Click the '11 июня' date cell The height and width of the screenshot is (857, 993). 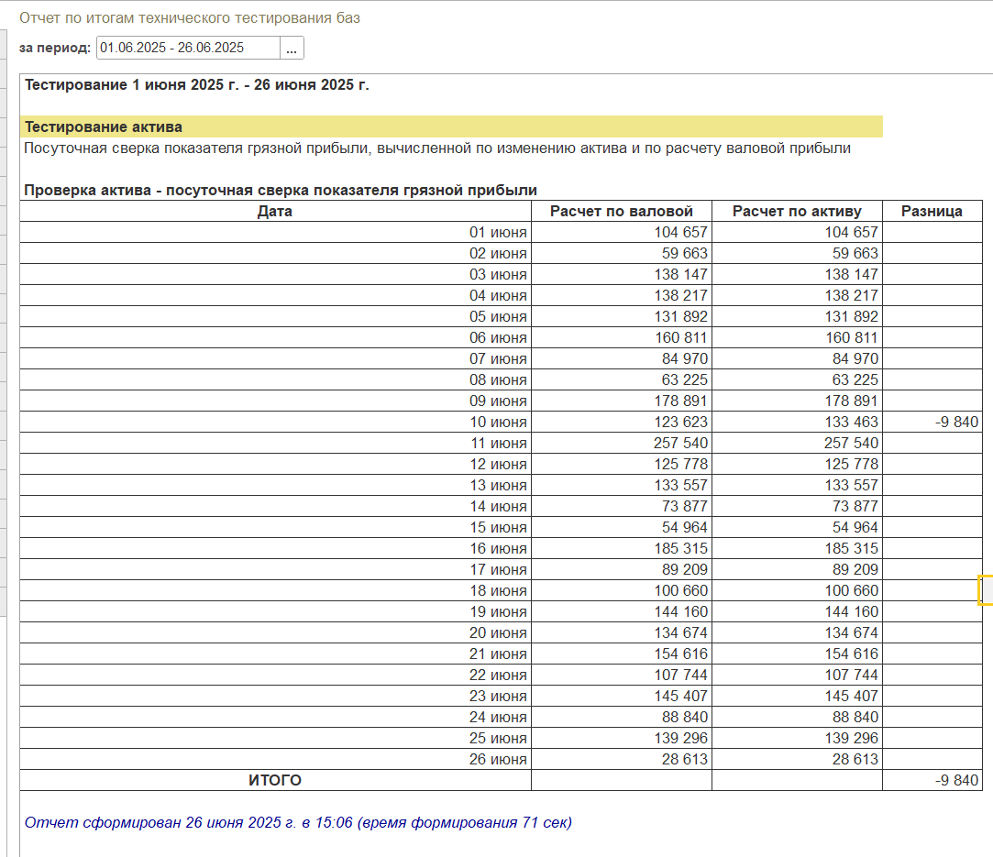pos(275,443)
